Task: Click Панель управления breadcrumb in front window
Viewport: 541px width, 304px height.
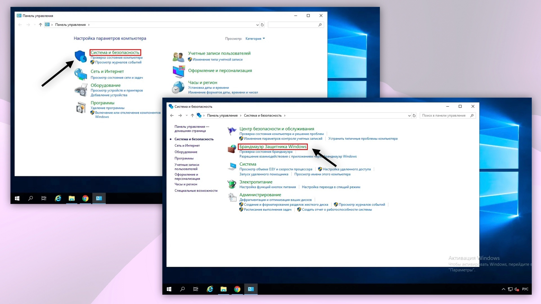Action: click(x=222, y=115)
